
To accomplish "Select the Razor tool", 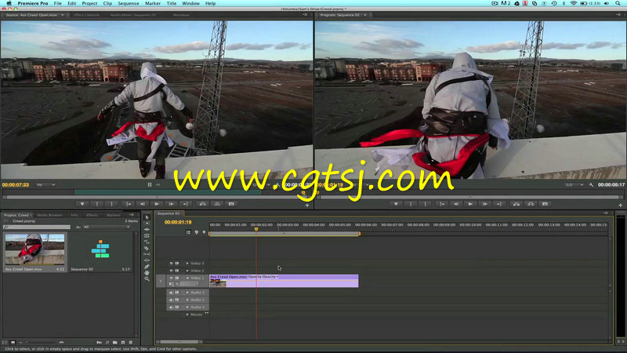I will tap(147, 248).
